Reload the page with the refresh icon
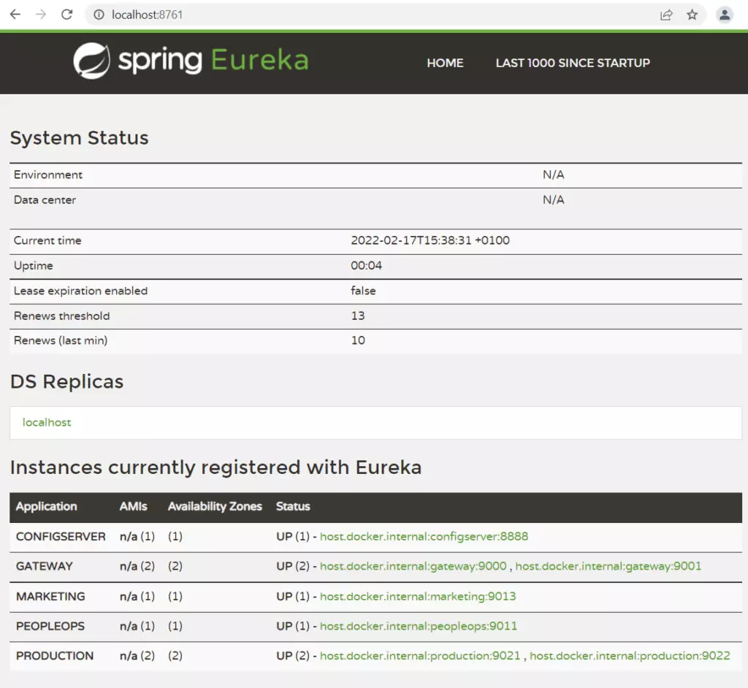This screenshot has width=748, height=688. pyautogui.click(x=66, y=15)
